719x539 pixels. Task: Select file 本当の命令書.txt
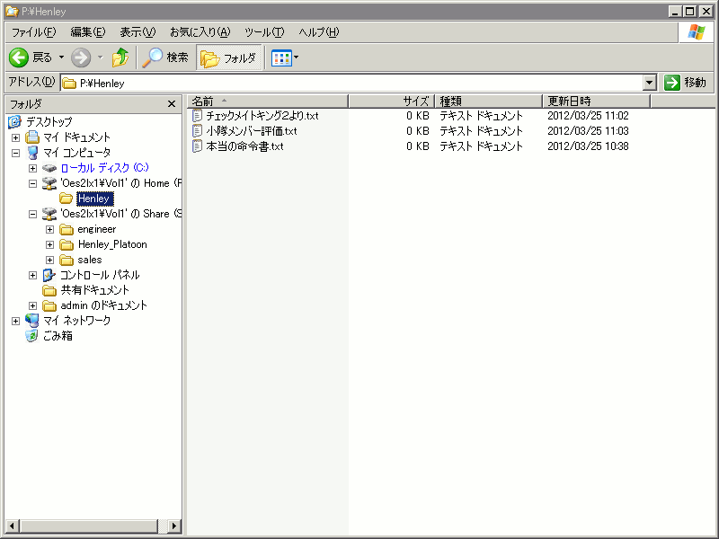[x=244, y=146]
